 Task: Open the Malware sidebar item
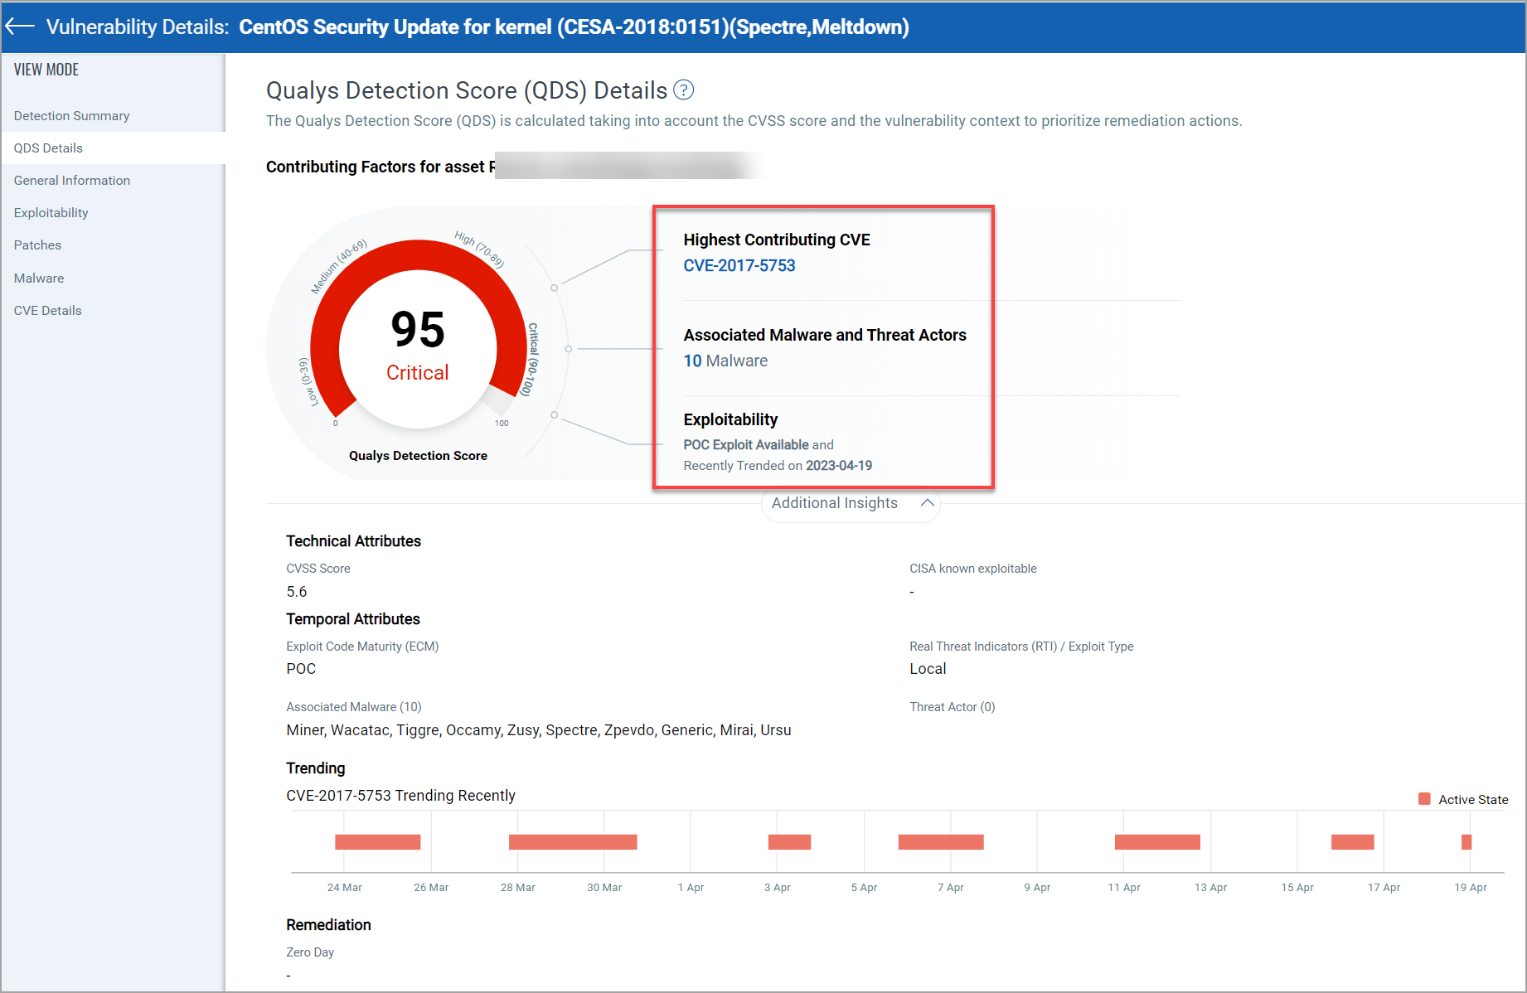[39, 278]
